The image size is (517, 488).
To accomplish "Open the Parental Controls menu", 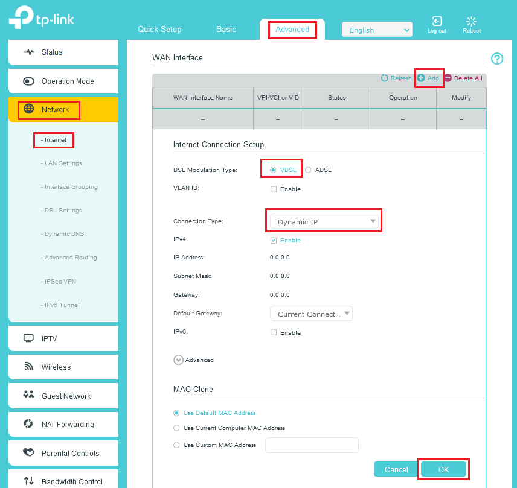I will (63, 453).
